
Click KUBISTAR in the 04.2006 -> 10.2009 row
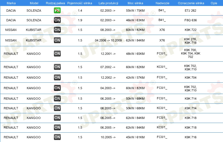(x=34, y=40)
